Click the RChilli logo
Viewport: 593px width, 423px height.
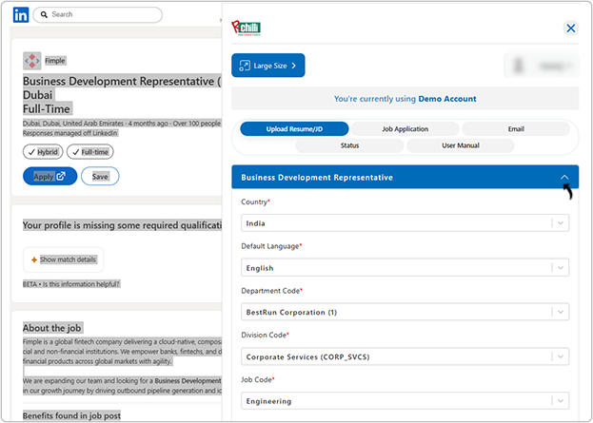point(246,29)
